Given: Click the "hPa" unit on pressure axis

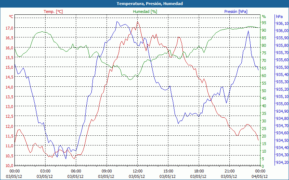Looking at the screenshot, I should tap(279, 17).
